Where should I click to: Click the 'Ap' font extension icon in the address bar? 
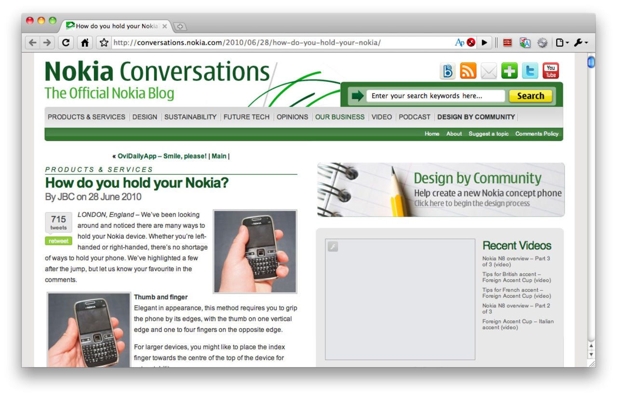pos(459,42)
